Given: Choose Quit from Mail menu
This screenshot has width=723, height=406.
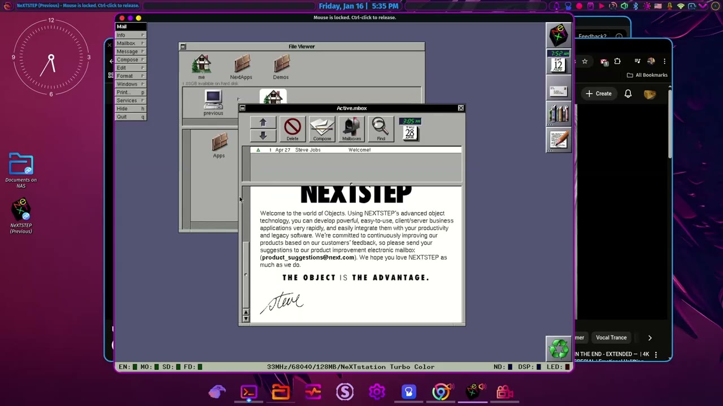Looking at the screenshot, I should [130, 117].
